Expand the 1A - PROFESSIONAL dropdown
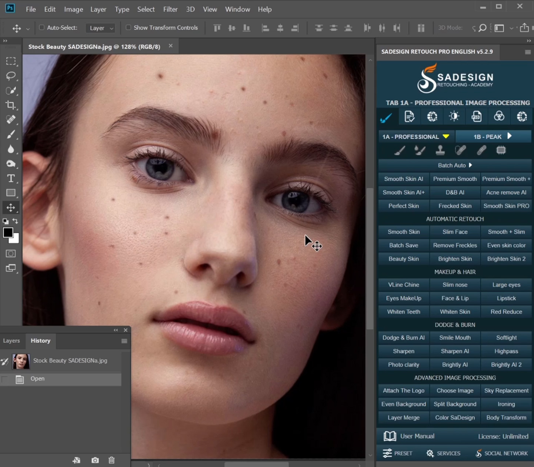Screen dimensions: 534x467 click(446, 137)
